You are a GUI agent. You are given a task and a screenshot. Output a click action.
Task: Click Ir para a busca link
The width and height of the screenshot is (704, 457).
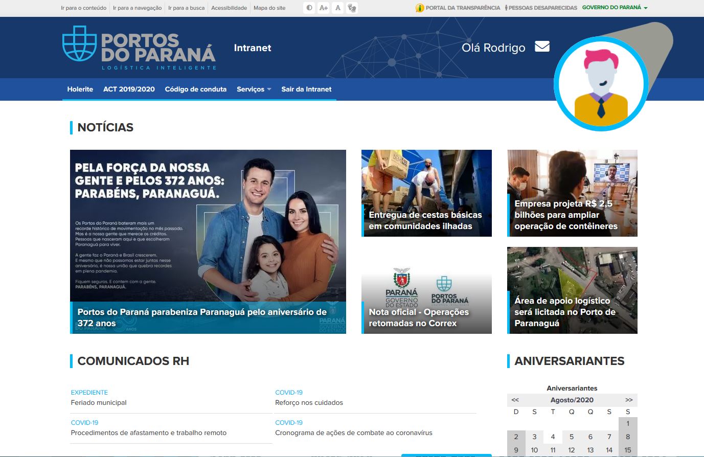coord(186,8)
